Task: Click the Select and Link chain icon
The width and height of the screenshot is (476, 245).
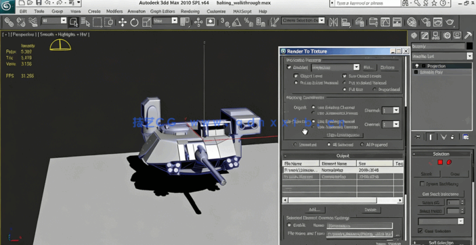Action: (9, 22)
